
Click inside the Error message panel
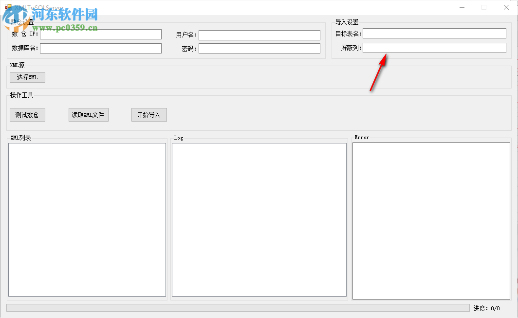431,219
